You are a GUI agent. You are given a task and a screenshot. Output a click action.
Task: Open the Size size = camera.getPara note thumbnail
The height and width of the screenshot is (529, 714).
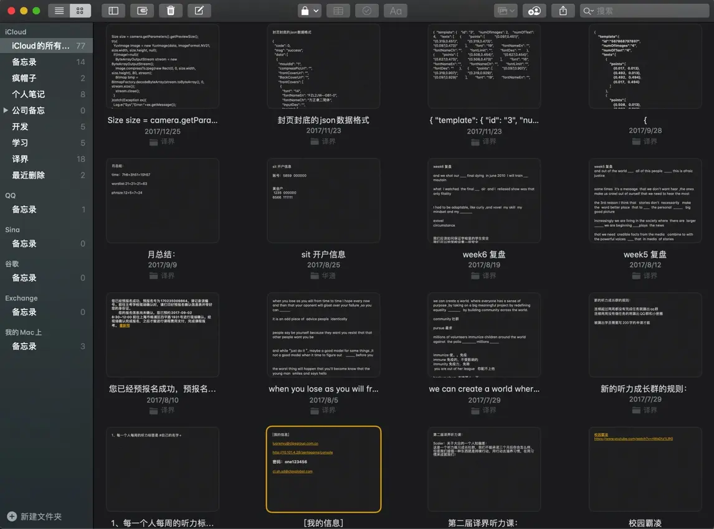click(163, 66)
